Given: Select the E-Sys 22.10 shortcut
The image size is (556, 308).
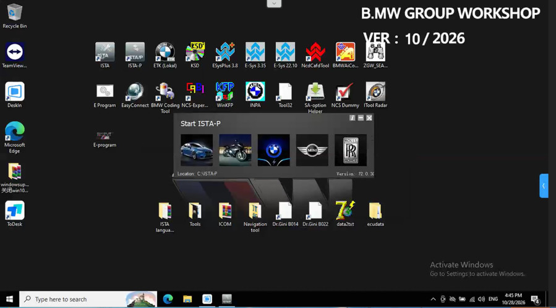Looking at the screenshot, I should click(285, 52).
